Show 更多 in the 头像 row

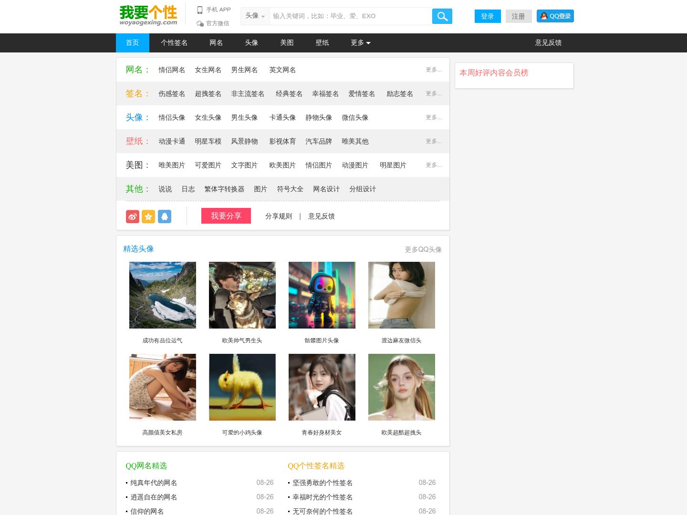[434, 117]
